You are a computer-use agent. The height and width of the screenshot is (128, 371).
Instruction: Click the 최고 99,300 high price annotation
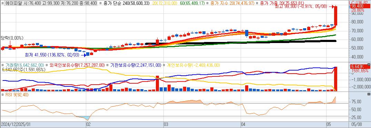tap(301, 7)
